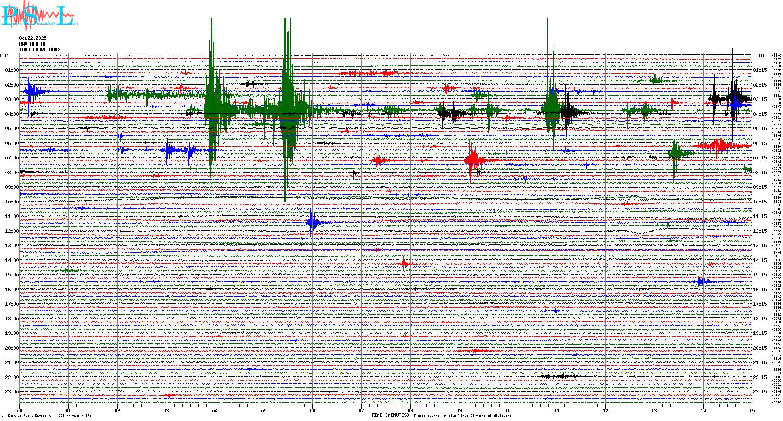Image resolution: width=783 pixels, height=421 pixels.
Task: Click the right UTC axis header
Action: [761, 56]
